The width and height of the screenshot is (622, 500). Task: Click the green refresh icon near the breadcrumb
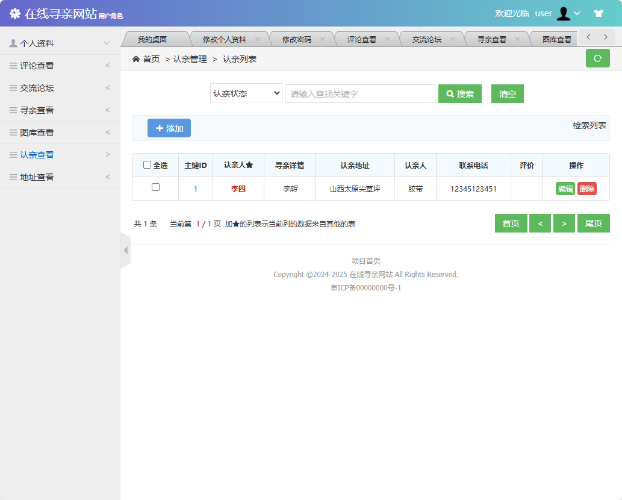pyautogui.click(x=597, y=58)
